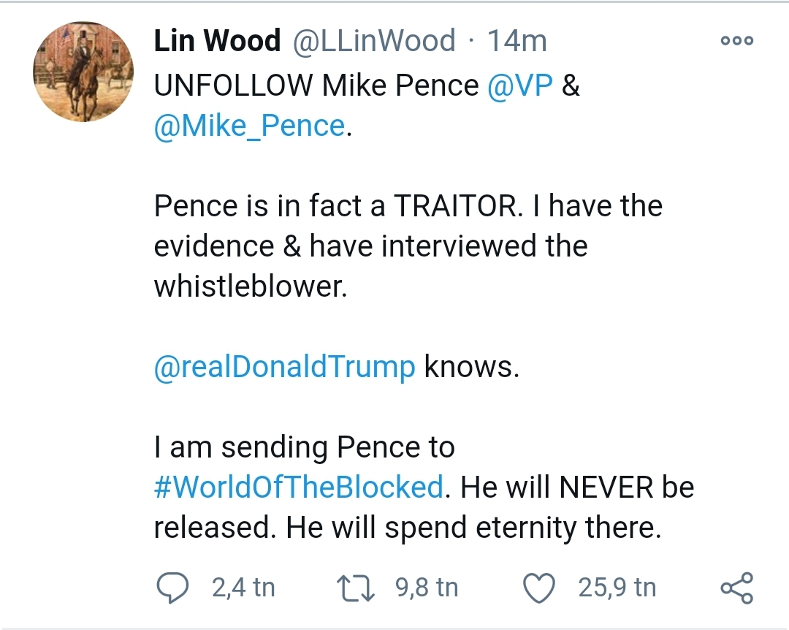Click the 2,4 tn reply count
The image size is (789, 630).
(x=243, y=588)
